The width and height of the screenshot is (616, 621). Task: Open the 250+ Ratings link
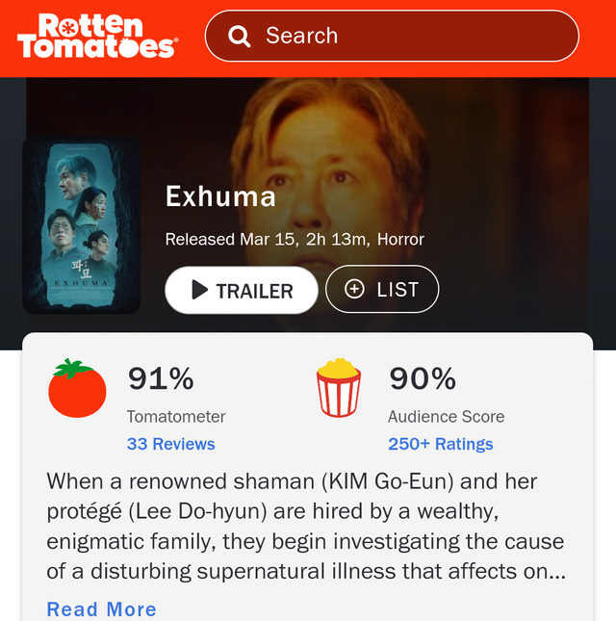441,444
